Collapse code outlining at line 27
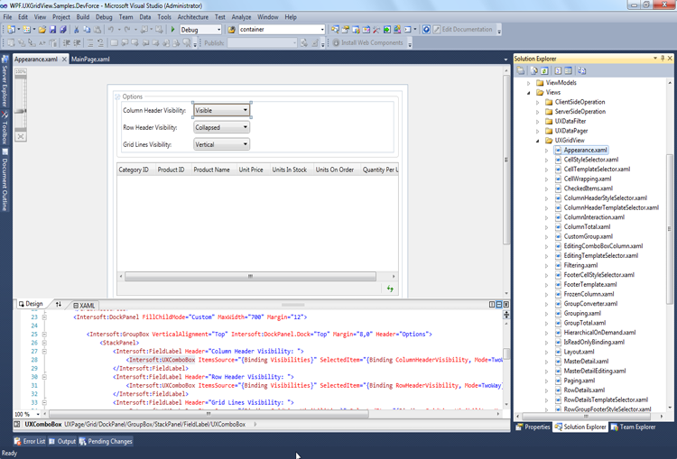This screenshot has height=459, width=677. (44, 351)
